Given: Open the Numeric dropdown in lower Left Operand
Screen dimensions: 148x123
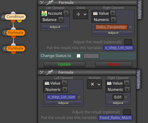Looking at the screenshot, I should pos(65,90).
